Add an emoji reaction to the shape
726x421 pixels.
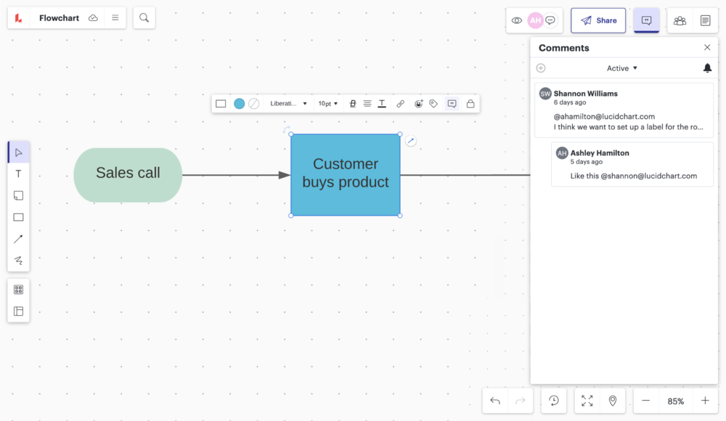418,104
